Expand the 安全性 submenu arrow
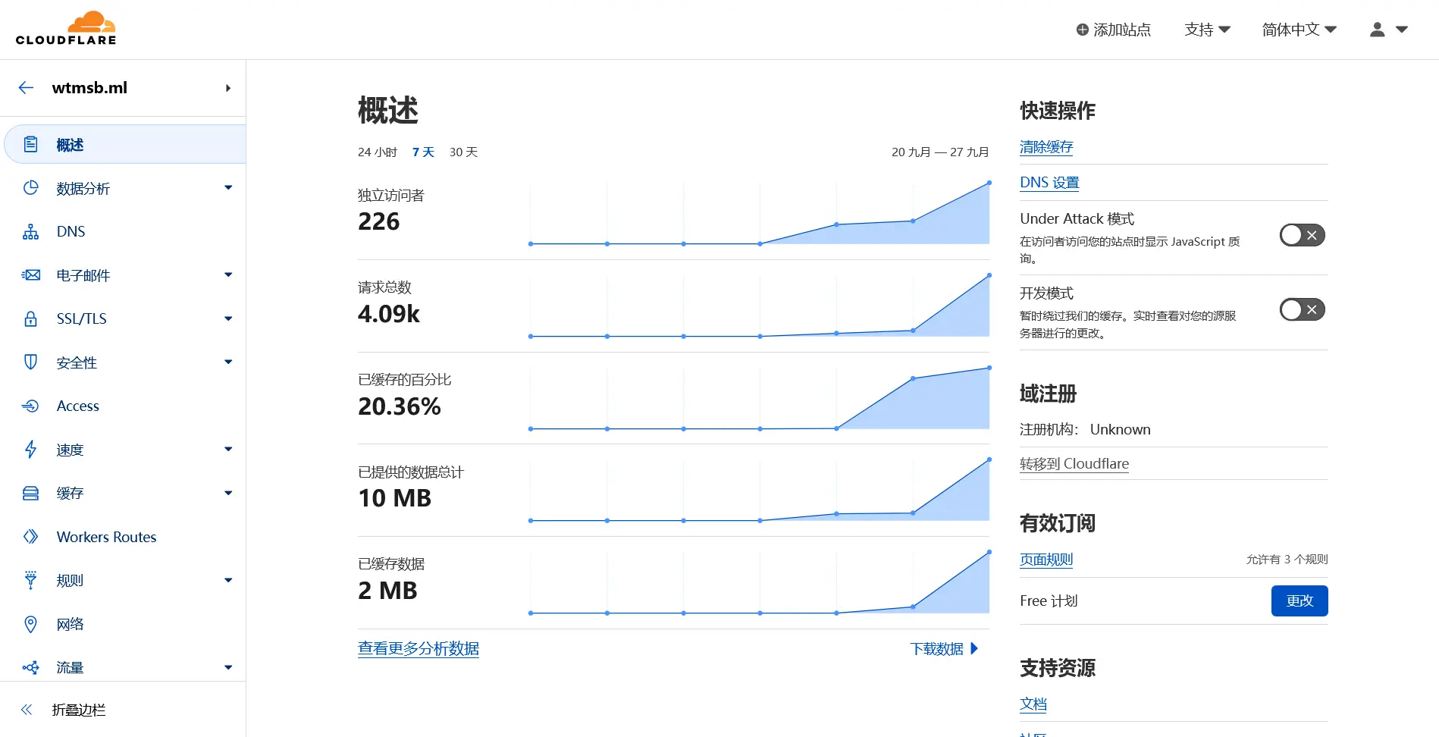 228,362
